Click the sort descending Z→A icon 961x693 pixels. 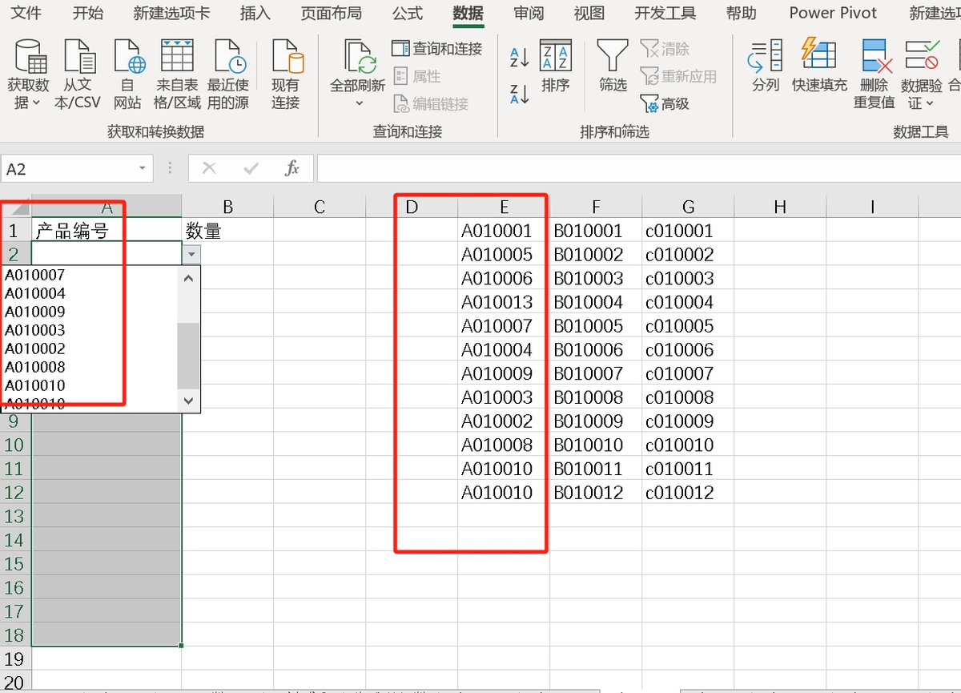(520, 94)
